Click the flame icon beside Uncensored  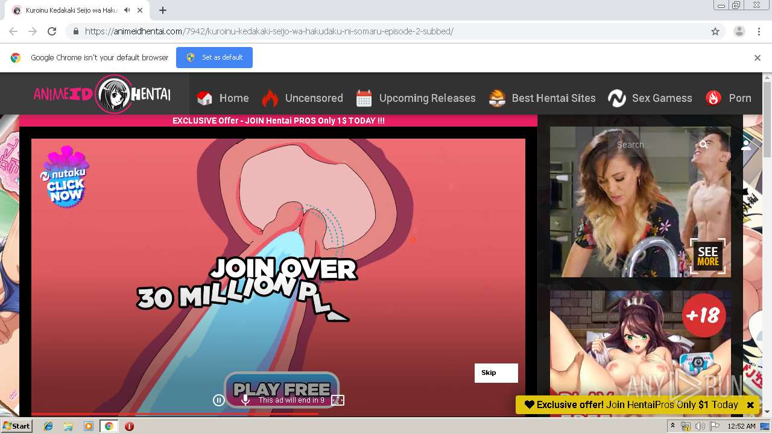tap(270, 98)
